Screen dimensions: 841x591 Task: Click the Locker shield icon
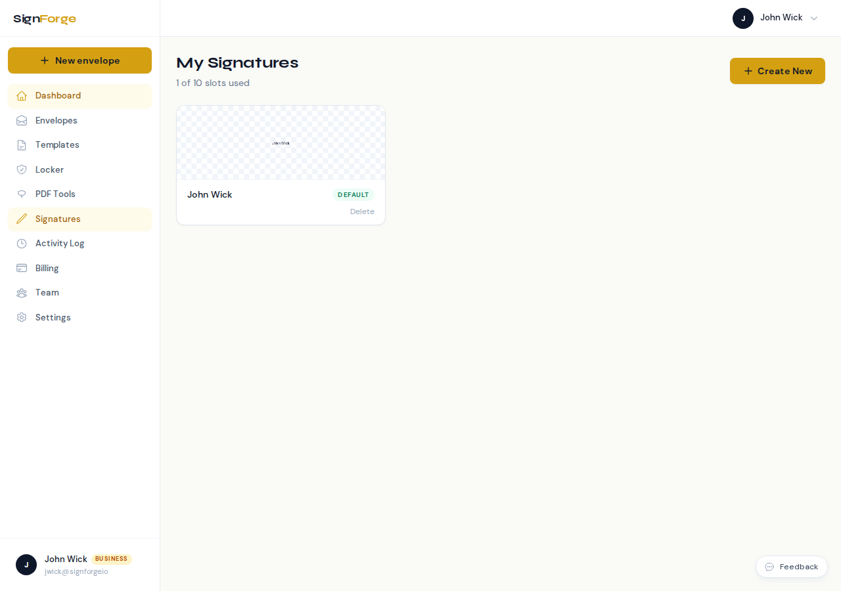[22, 170]
